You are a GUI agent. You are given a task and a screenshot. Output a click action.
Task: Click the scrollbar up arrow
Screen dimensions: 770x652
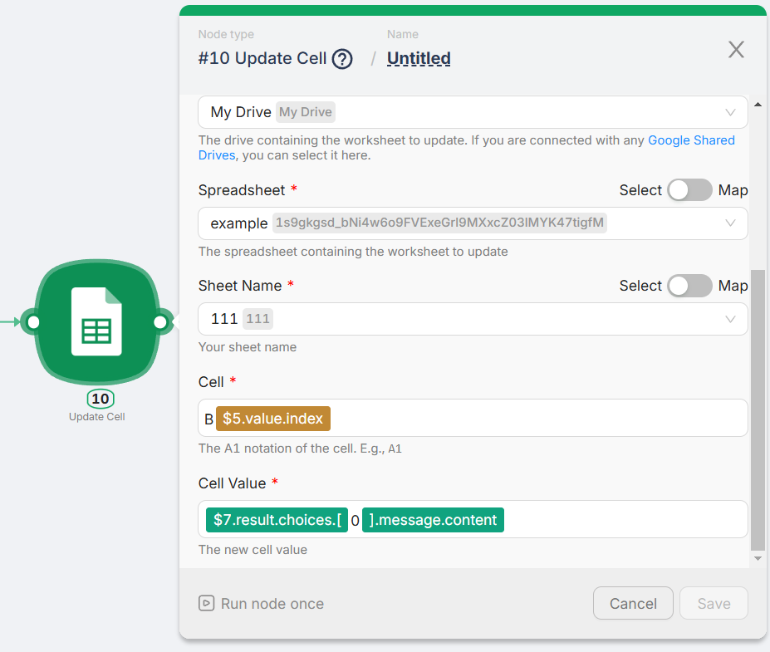(x=757, y=105)
